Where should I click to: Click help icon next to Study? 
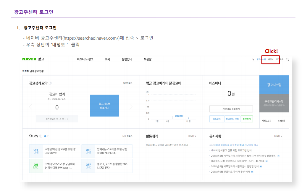point(41,136)
